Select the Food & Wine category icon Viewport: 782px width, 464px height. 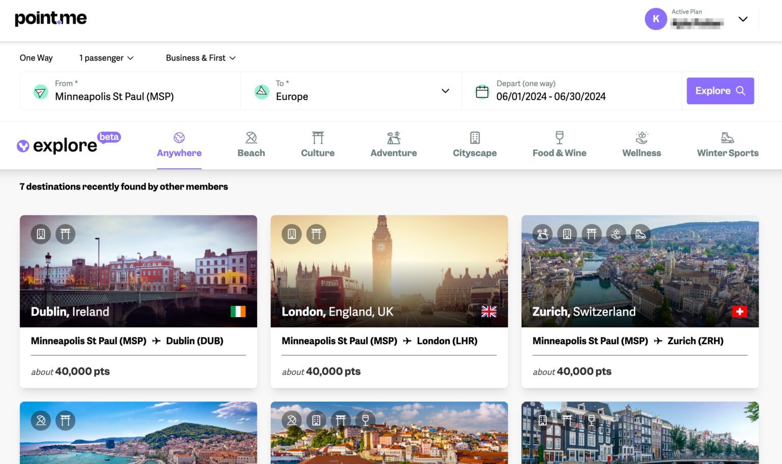(x=559, y=137)
